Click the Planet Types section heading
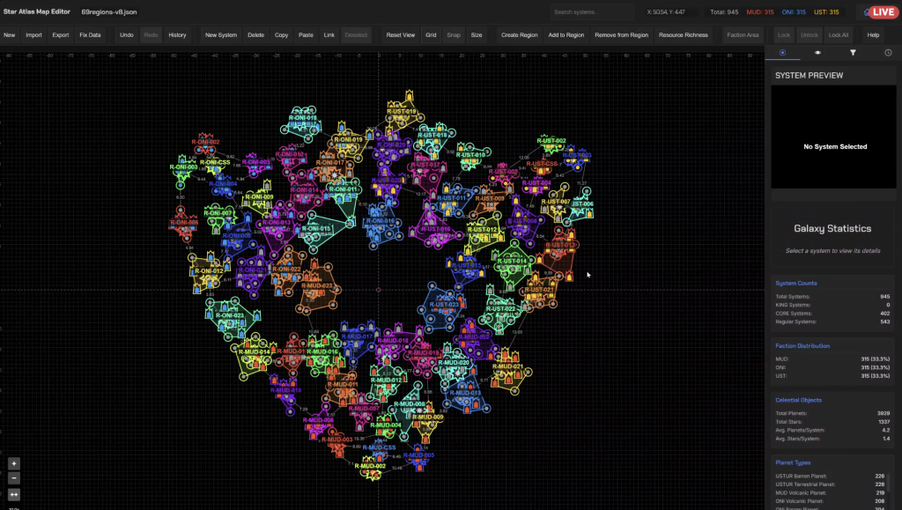The width and height of the screenshot is (902, 510). [x=793, y=462]
